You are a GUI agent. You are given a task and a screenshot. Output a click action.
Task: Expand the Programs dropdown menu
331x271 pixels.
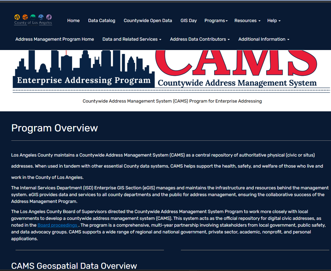(216, 21)
